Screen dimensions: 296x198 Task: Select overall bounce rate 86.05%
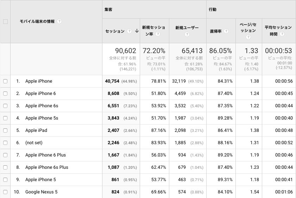220,51
